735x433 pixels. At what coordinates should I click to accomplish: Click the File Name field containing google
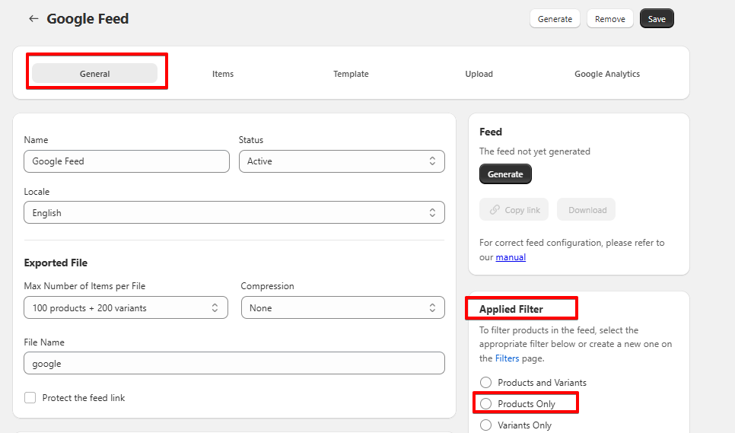[x=234, y=363]
